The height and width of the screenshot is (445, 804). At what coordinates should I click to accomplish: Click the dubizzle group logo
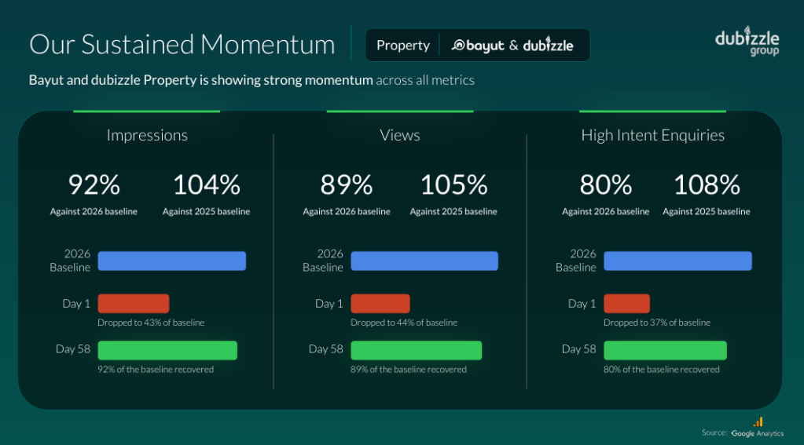pyautogui.click(x=747, y=42)
